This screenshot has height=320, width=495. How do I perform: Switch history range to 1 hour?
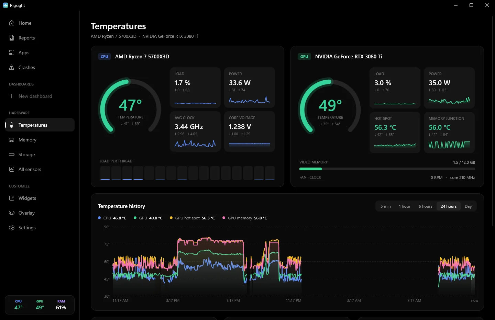[405, 206]
